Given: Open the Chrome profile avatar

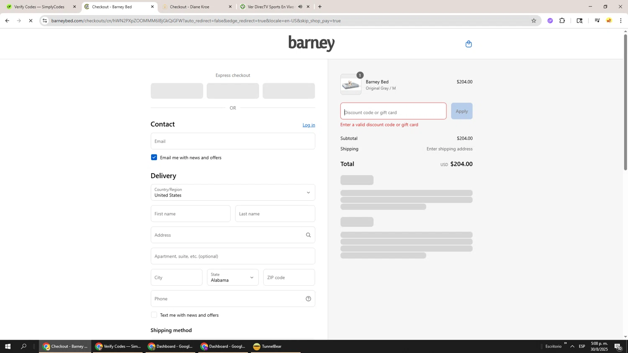Looking at the screenshot, I should [x=609, y=20].
